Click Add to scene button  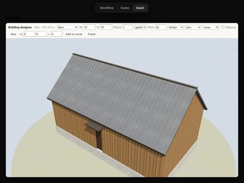(x=74, y=34)
